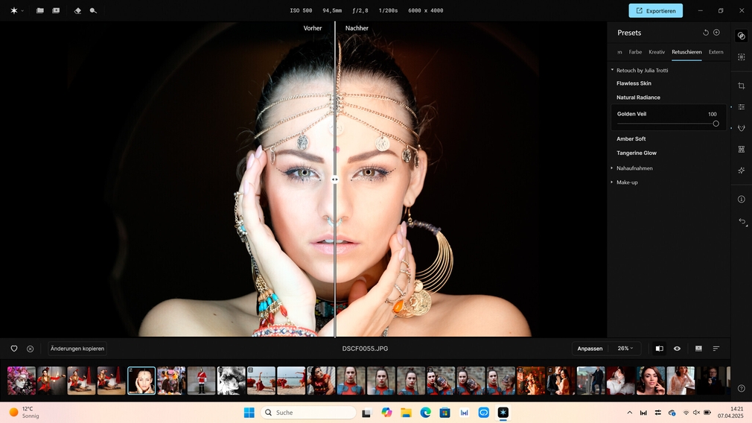Toggle the eye preview of original image

coord(677,349)
